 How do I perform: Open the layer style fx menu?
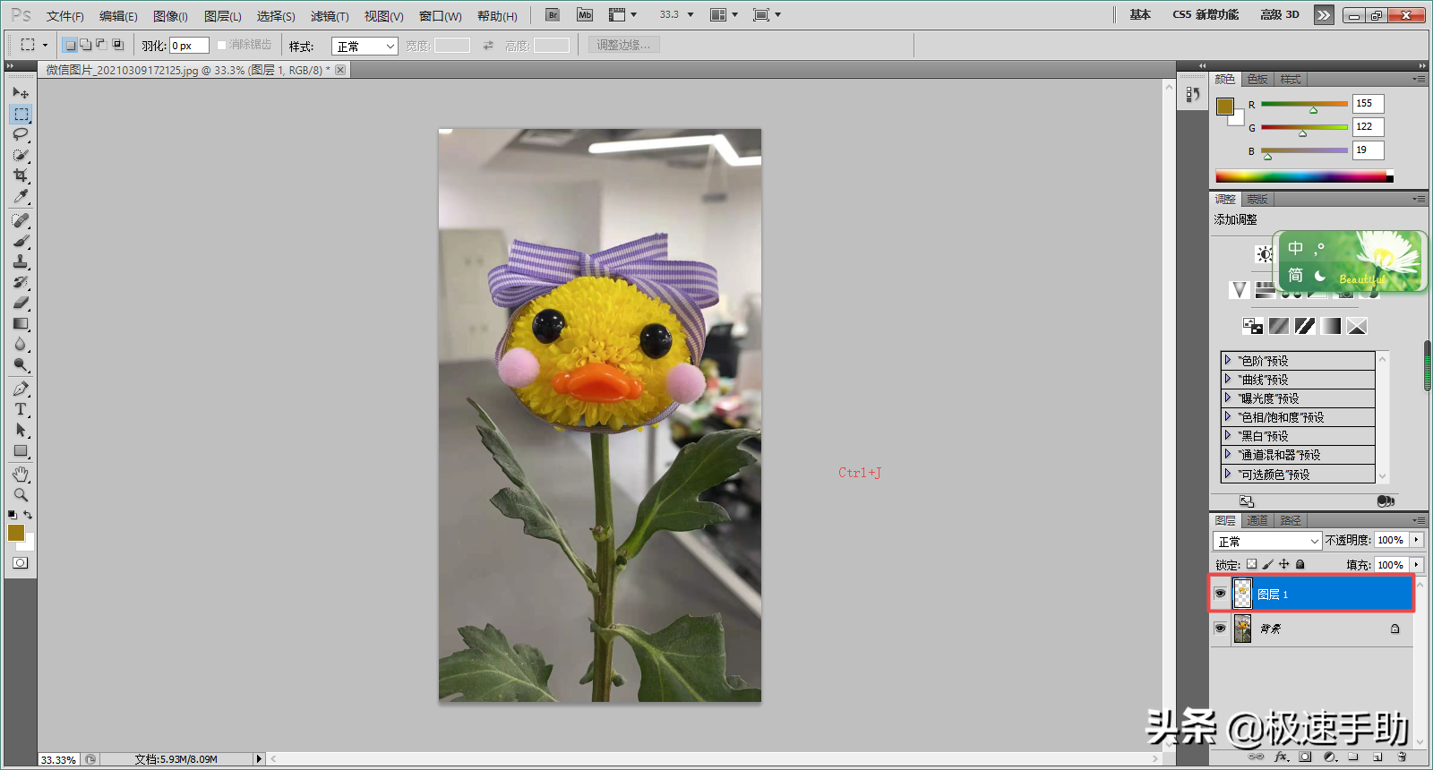[1281, 757]
